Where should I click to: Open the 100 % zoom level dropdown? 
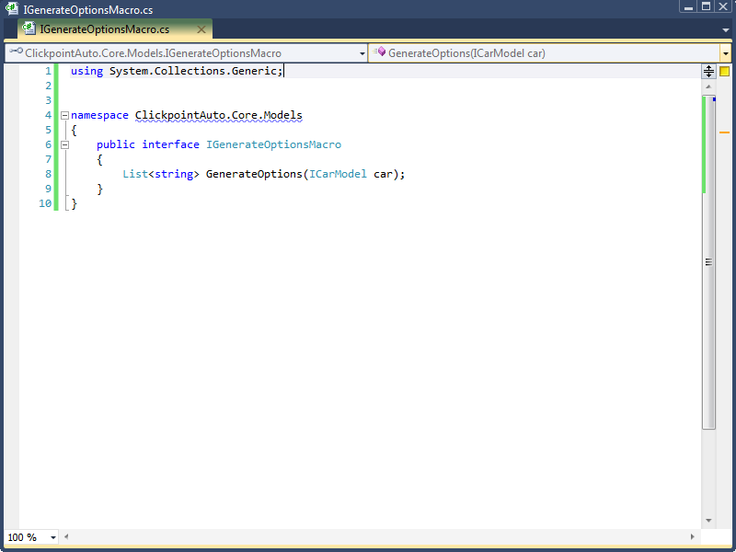53,537
